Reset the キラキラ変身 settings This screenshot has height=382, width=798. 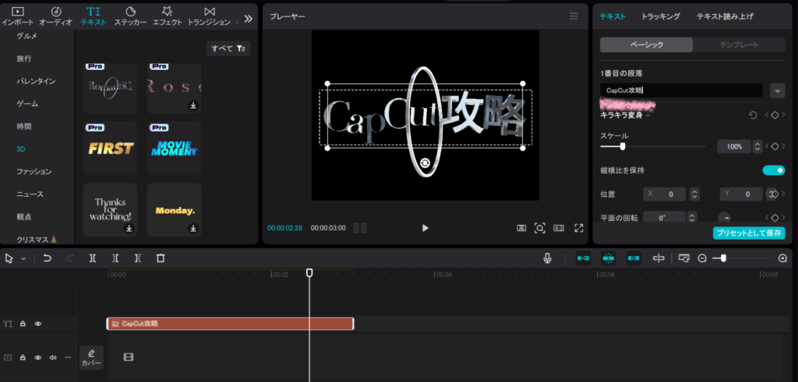tap(753, 115)
